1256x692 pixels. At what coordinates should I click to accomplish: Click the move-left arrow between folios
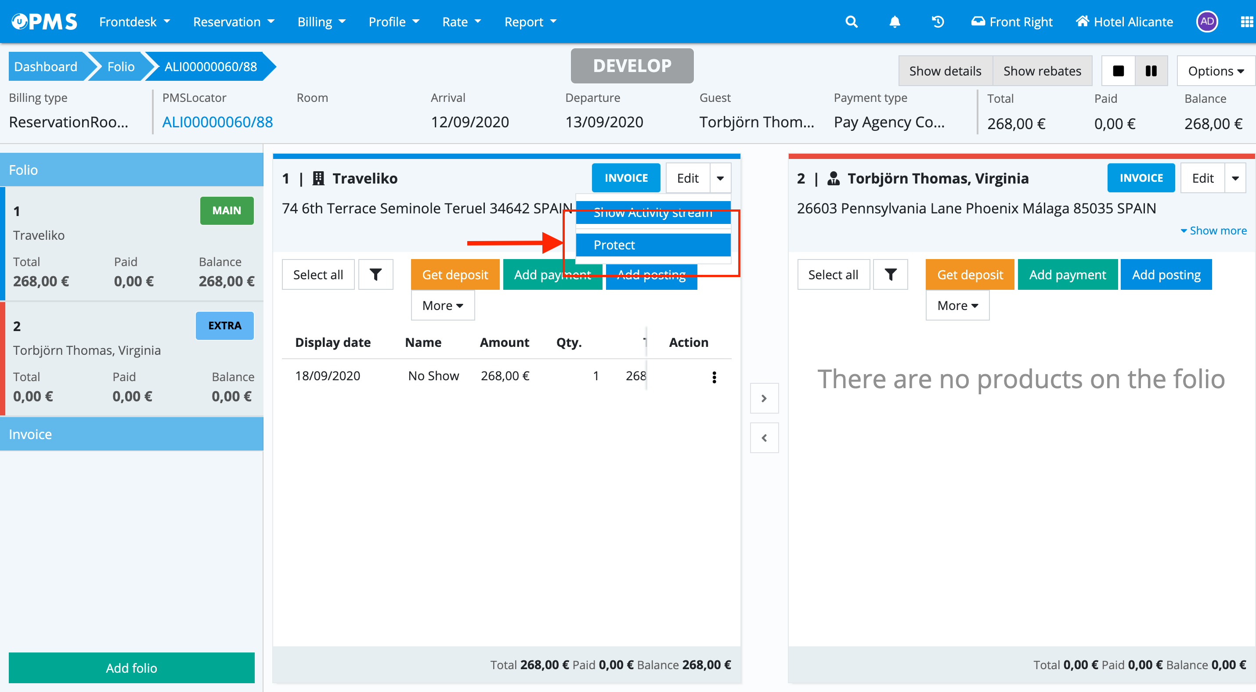point(764,438)
